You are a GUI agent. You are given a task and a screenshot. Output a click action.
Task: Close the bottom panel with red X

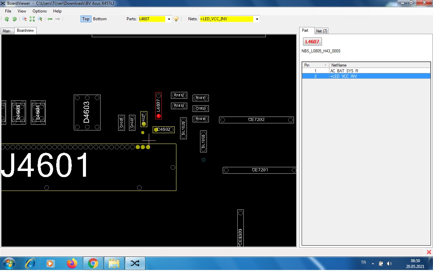(x=429, y=252)
